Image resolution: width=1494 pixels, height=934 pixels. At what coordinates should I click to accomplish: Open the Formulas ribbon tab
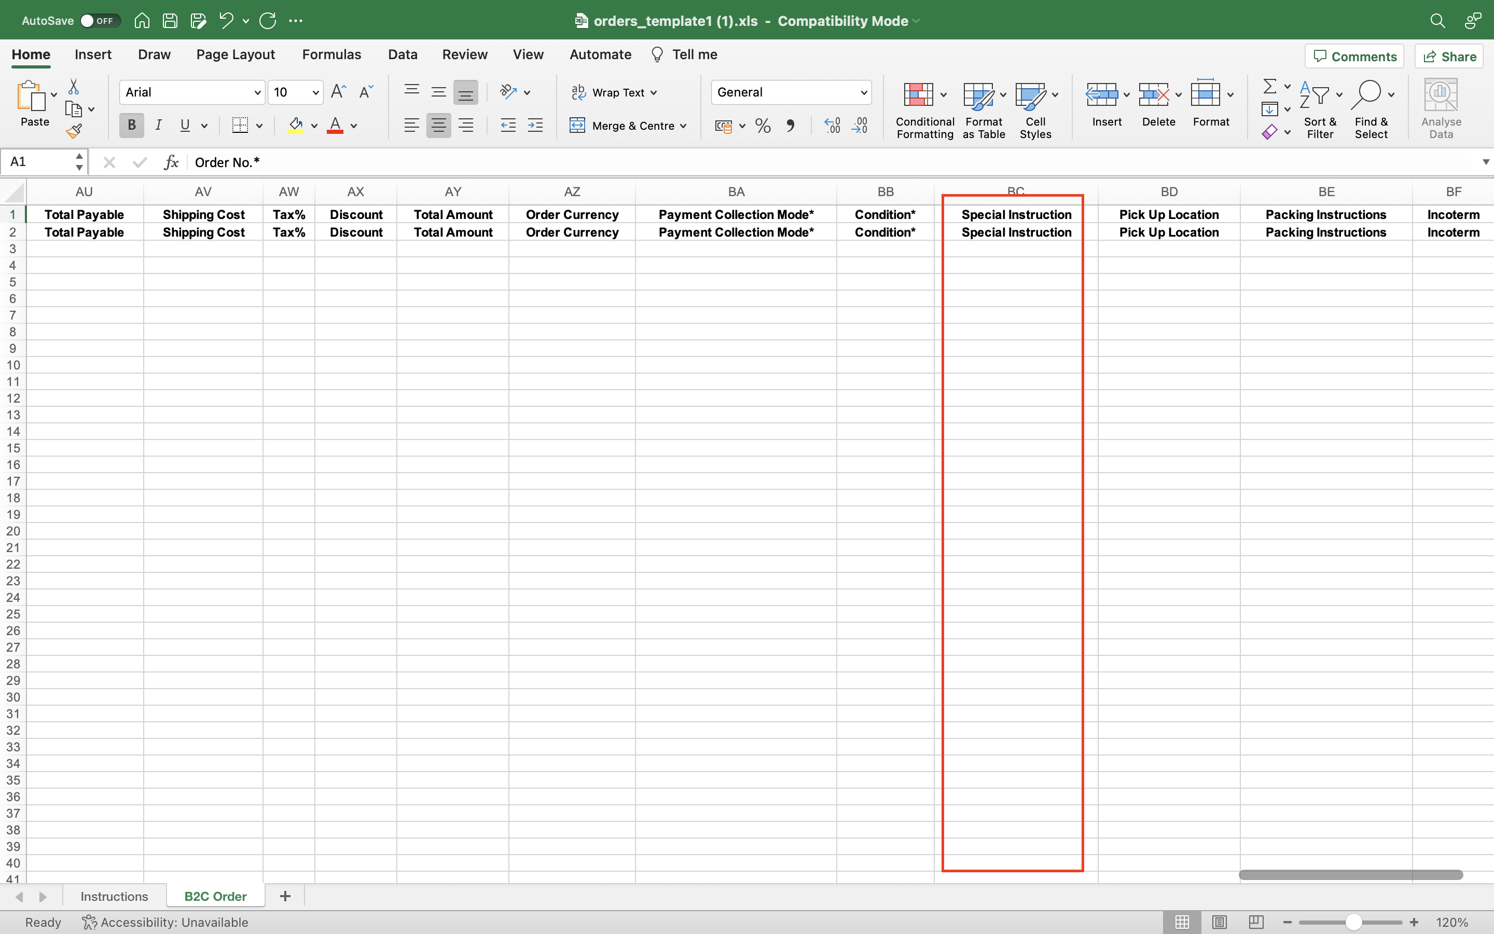pyautogui.click(x=331, y=54)
